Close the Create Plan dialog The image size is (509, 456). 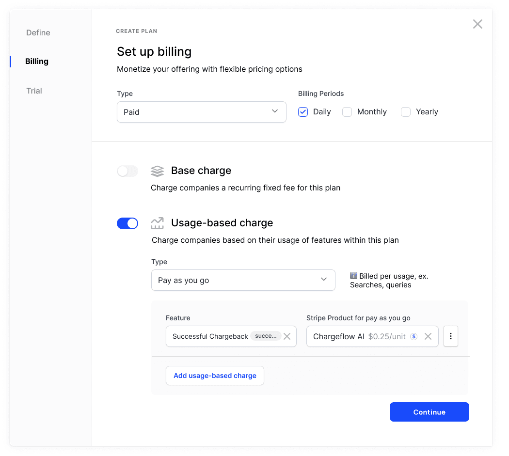click(477, 24)
